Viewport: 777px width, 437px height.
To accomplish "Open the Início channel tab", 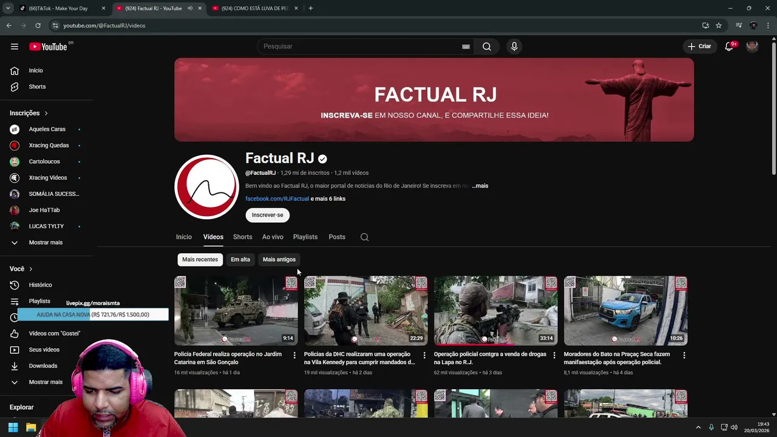I will (184, 237).
